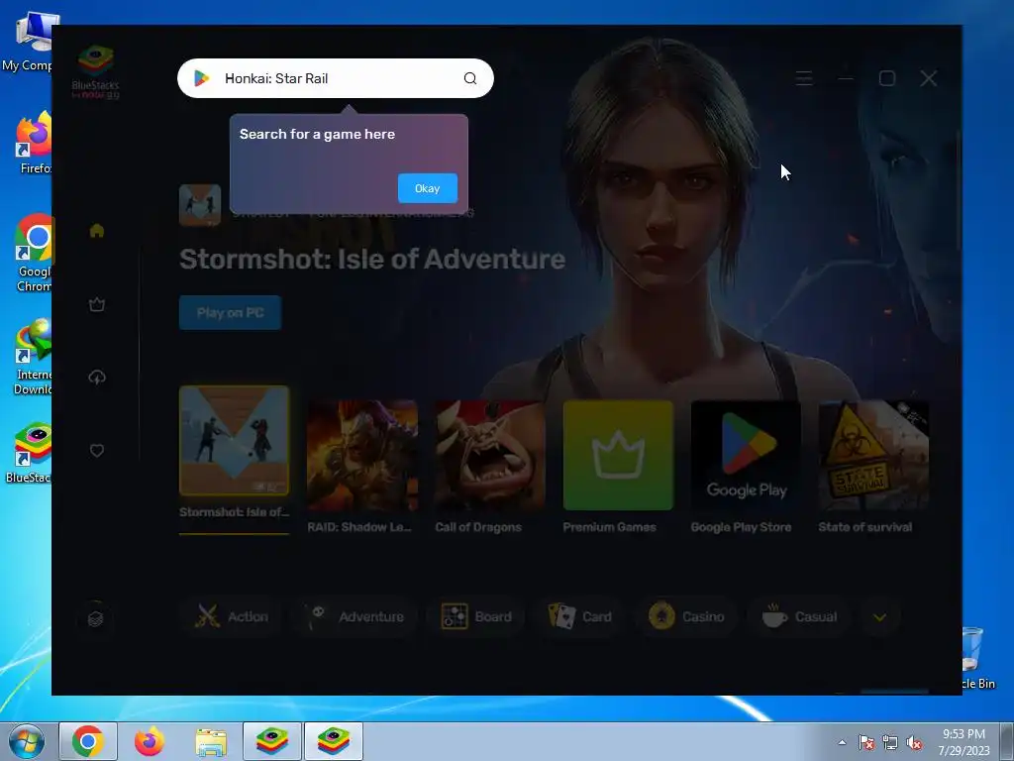Select the Recycle Bin desktop icon
Screen dimensions: 1014x761
pos(978,658)
